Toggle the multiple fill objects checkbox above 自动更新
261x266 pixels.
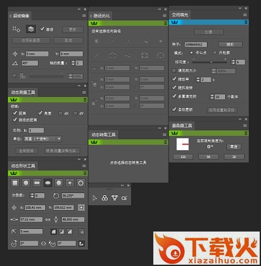(174, 96)
